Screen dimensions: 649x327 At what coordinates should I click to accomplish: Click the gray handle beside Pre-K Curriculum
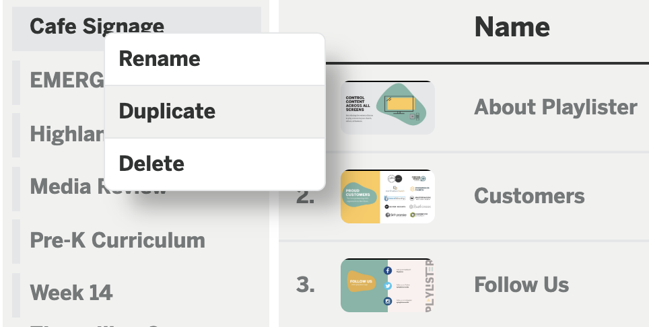(16, 242)
